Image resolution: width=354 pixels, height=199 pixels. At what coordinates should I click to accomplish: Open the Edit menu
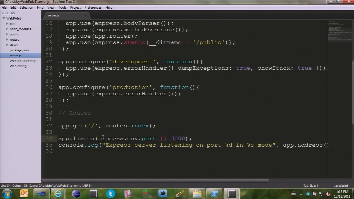[13, 8]
